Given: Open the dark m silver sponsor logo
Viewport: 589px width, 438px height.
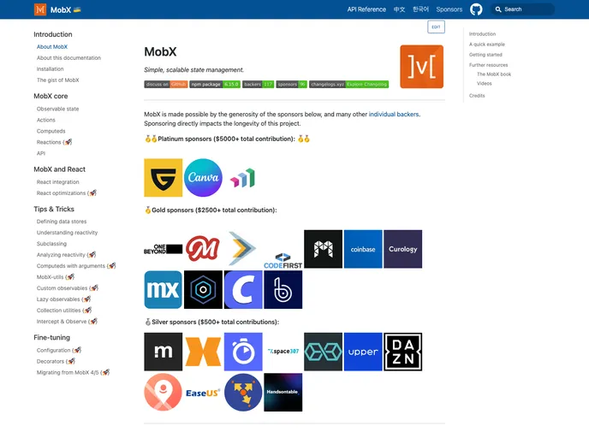Looking at the screenshot, I should pos(163,352).
